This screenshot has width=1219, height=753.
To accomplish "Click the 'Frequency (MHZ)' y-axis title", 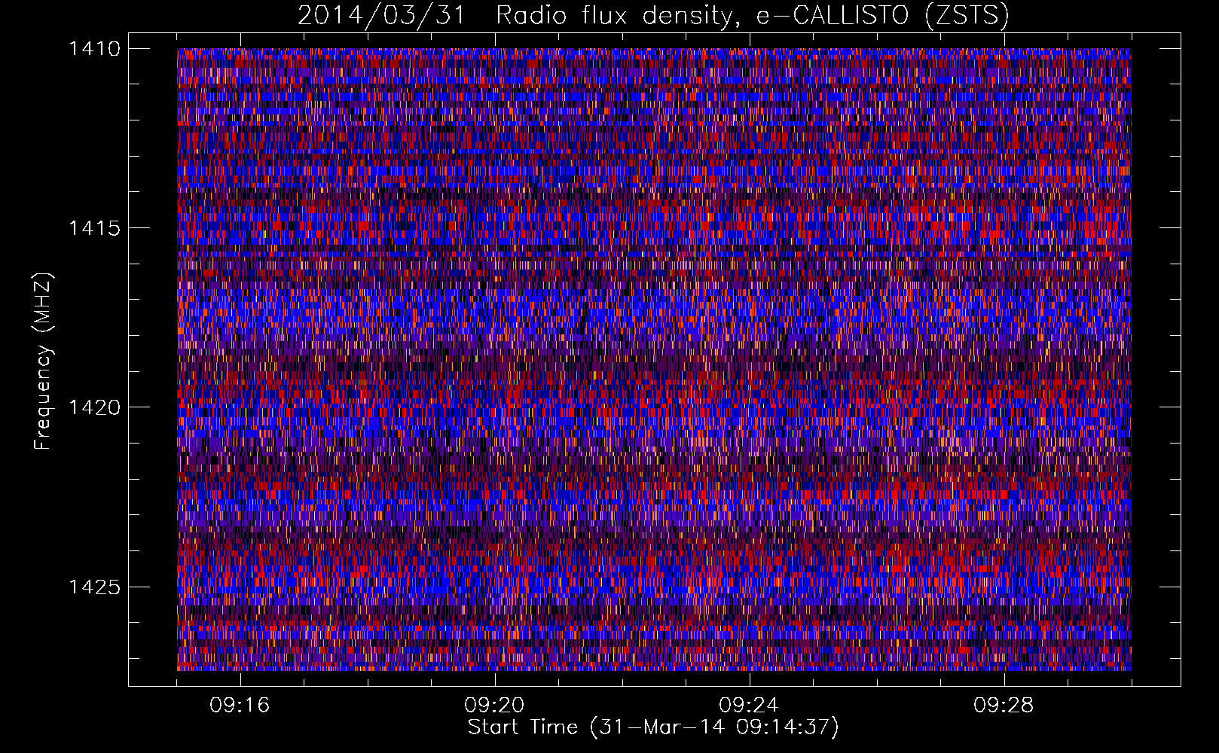I will tap(43, 361).
